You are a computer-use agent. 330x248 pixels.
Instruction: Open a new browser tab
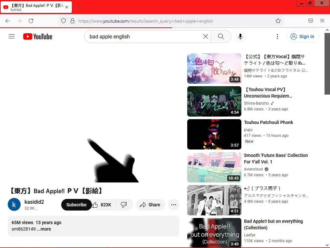click(79, 7)
